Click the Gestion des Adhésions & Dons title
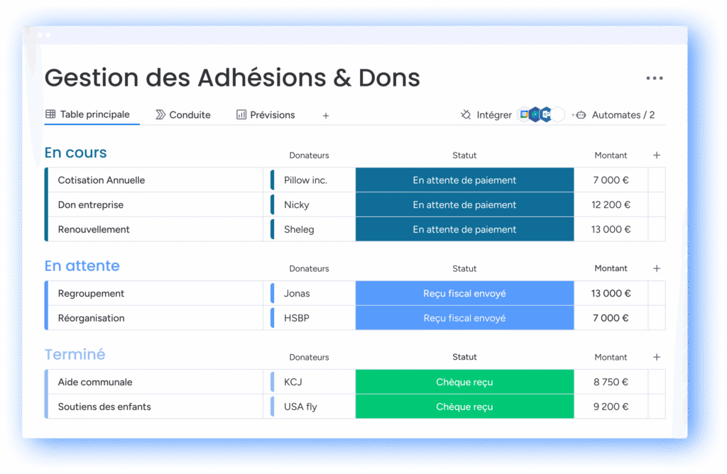Viewport: 727px width, 474px height. click(x=232, y=77)
